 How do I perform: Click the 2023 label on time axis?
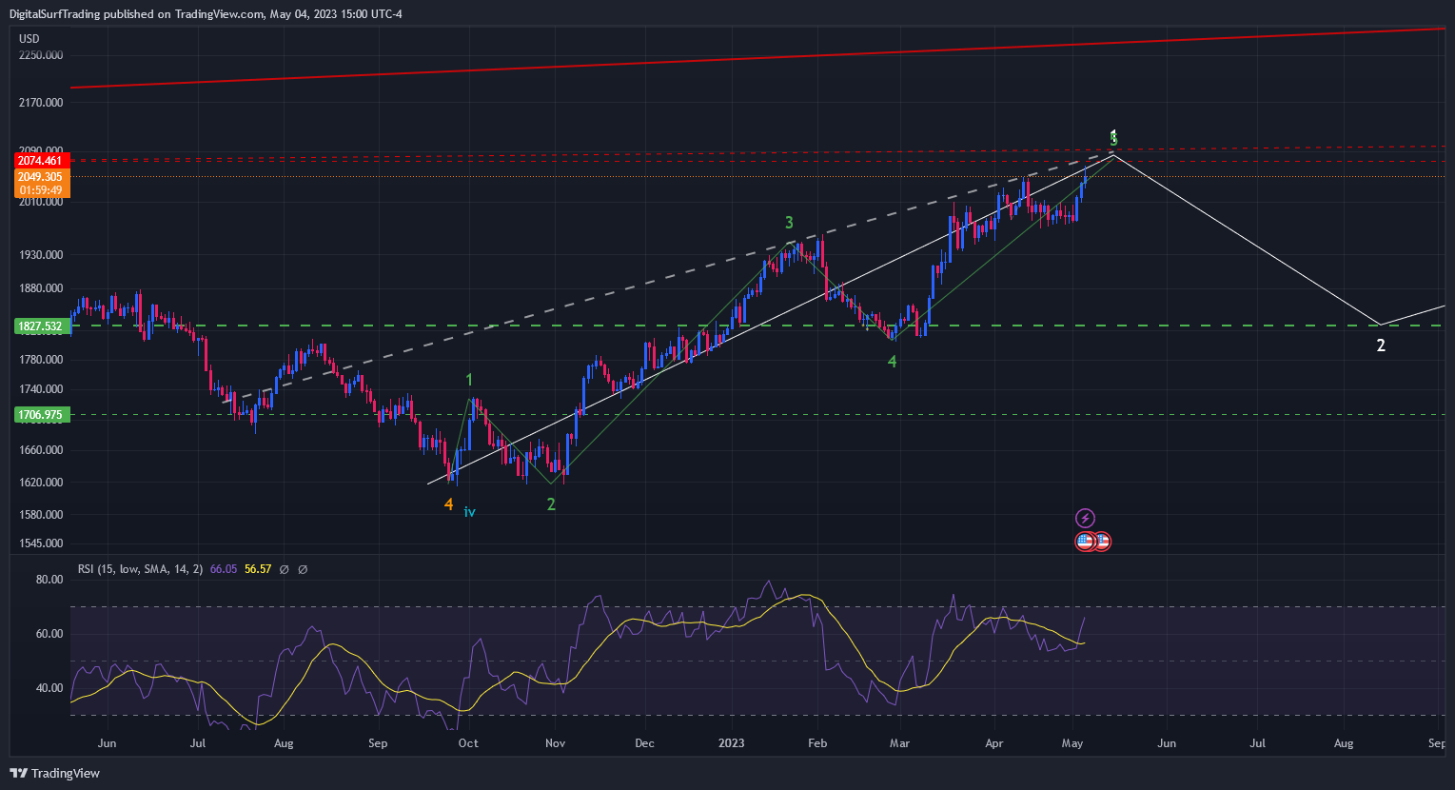click(x=731, y=743)
